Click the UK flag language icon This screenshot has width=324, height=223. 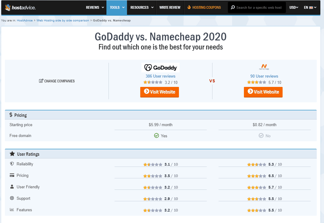[311, 8]
